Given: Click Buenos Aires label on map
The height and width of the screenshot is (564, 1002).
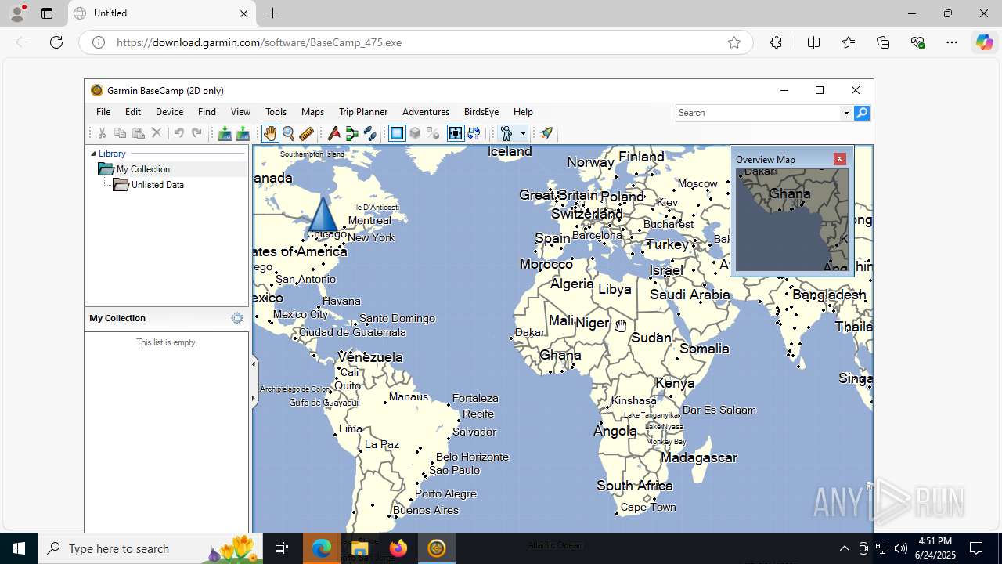Looking at the screenshot, I should pyautogui.click(x=426, y=510).
